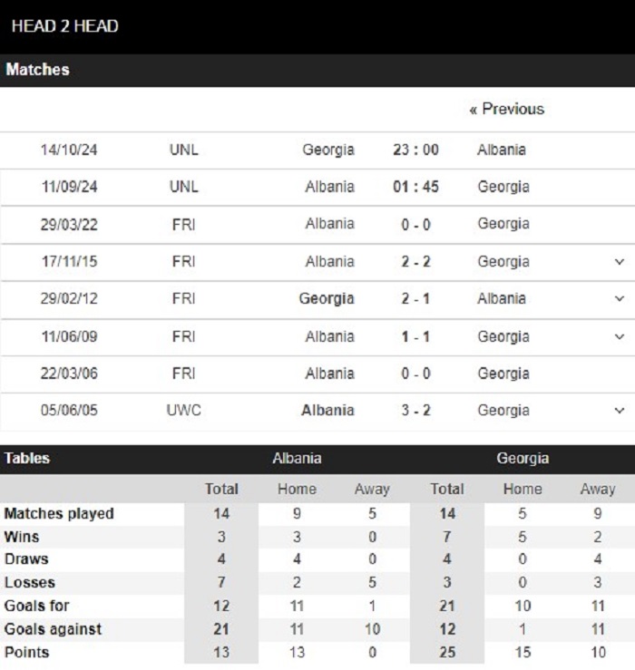Go to the Previous matches page
Image resolution: width=635 pixels, height=670 pixels.
pyautogui.click(x=507, y=109)
